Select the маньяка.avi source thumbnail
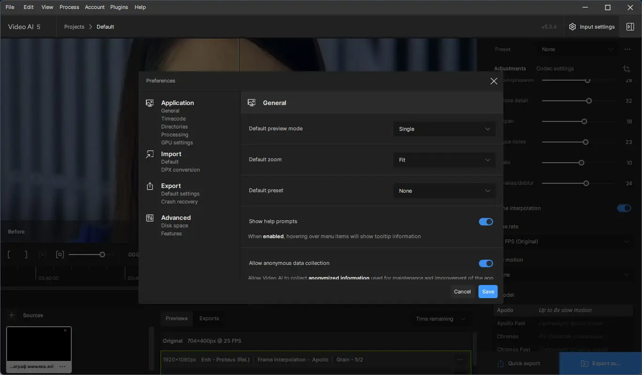Screen dimensions: 642x375 pos(38,345)
